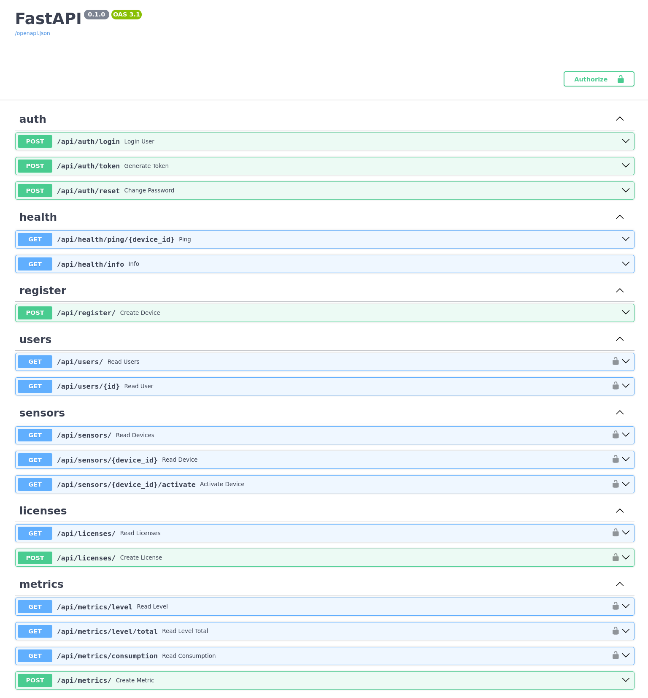Image resolution: width=648 pixels, height=698 pixels.
Task: Click the OAS 3.1 badge
Action: point(127,14)
